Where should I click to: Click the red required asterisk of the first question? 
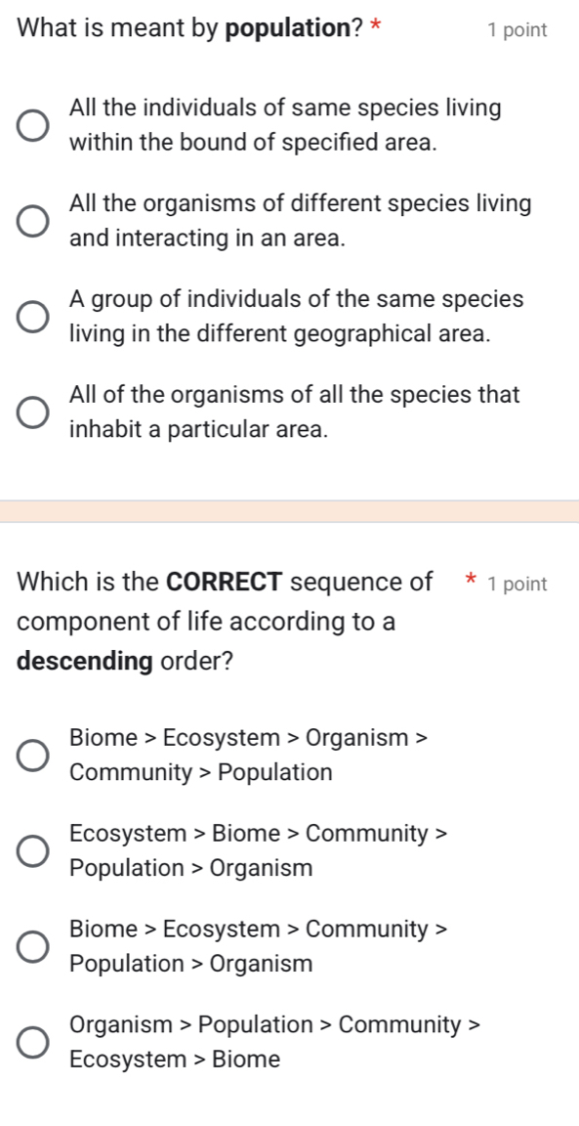pos(376,29)
